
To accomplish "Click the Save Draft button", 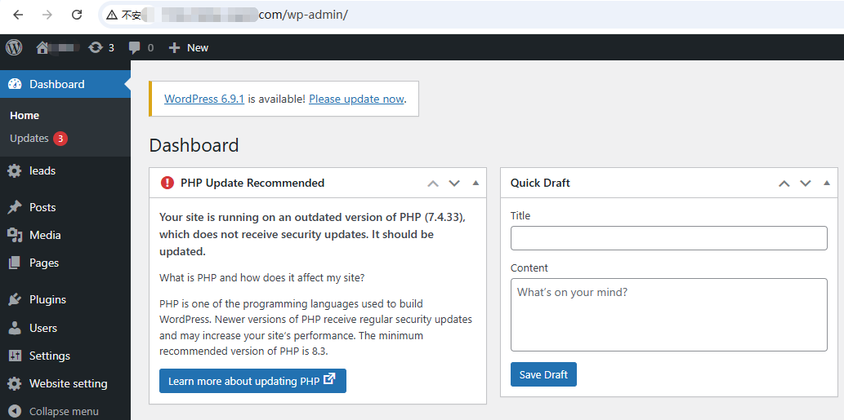I will coord(543,374).
